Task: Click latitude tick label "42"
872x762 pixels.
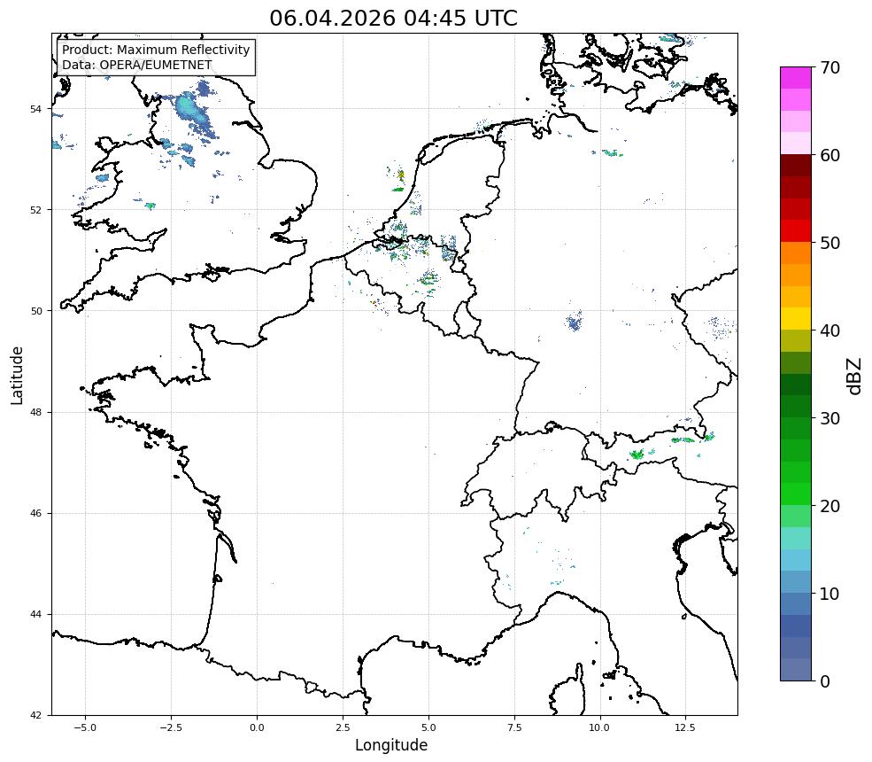Action: (35, 715)
